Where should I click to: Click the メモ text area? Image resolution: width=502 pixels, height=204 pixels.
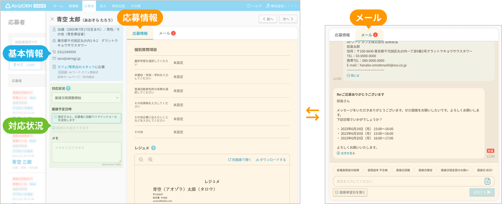click(87, 152)
